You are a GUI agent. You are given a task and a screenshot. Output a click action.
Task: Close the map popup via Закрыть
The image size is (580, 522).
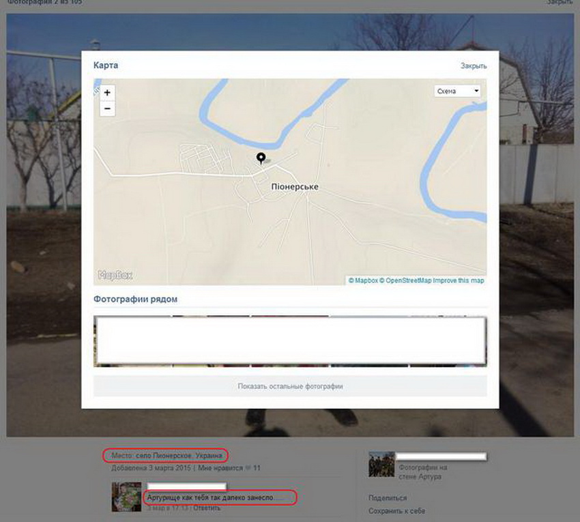tap(474, 66)
